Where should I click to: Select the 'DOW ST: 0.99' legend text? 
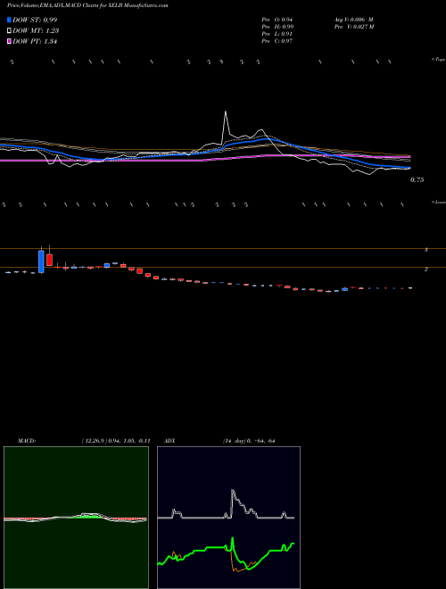point(35,20)
